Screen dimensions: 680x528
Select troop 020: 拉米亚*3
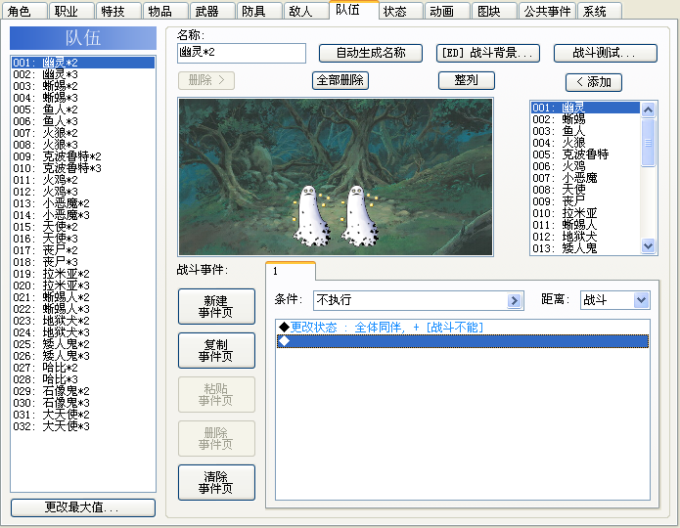tap(83, 286)
